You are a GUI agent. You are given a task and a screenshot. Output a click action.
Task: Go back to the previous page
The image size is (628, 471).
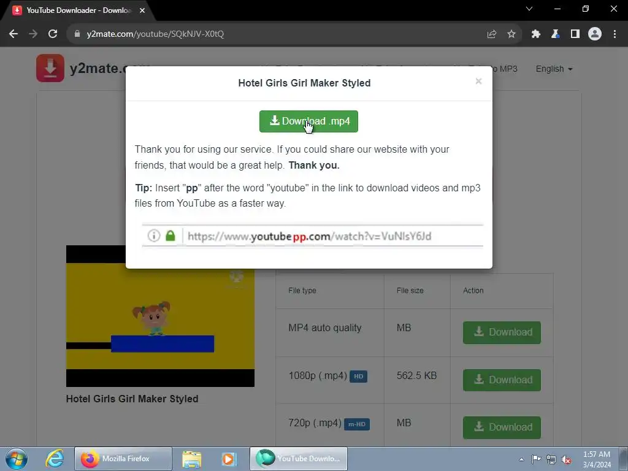(13, 34)
